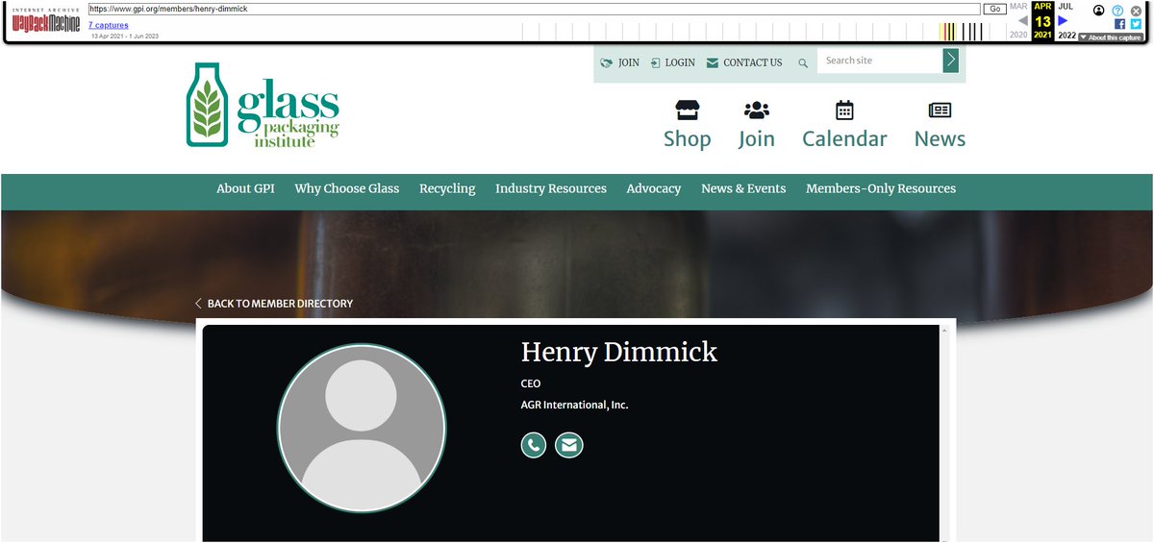Click the JUL month label

coord(1066,7)
